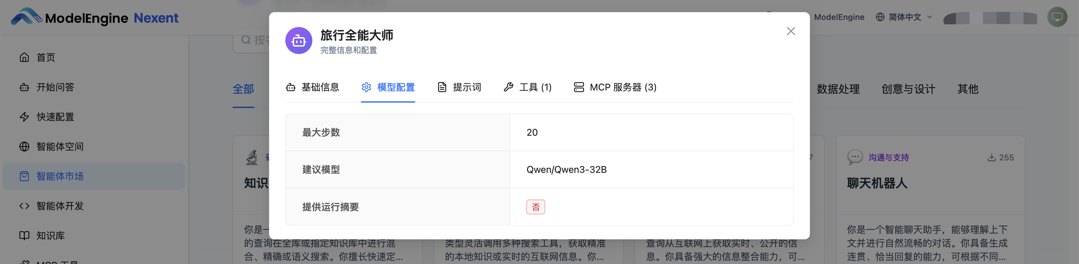Navigate to 智能体空间

(x=94, y=147)
